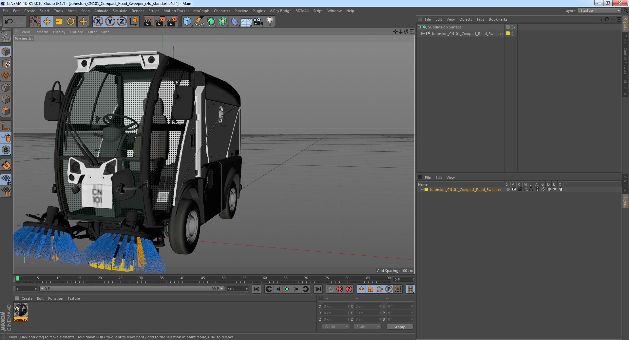
Task: Toggle the X axis lock
Action: (98, 22)
